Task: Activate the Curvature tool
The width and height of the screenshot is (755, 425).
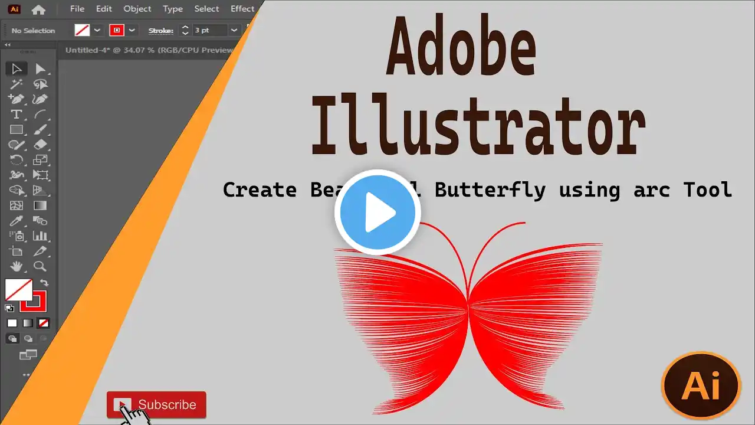Action: (40, 99)
